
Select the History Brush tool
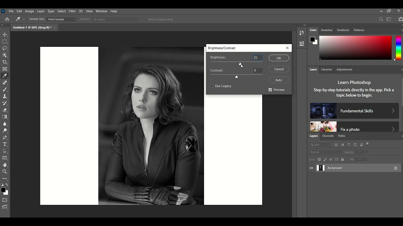tap(5, 103)
